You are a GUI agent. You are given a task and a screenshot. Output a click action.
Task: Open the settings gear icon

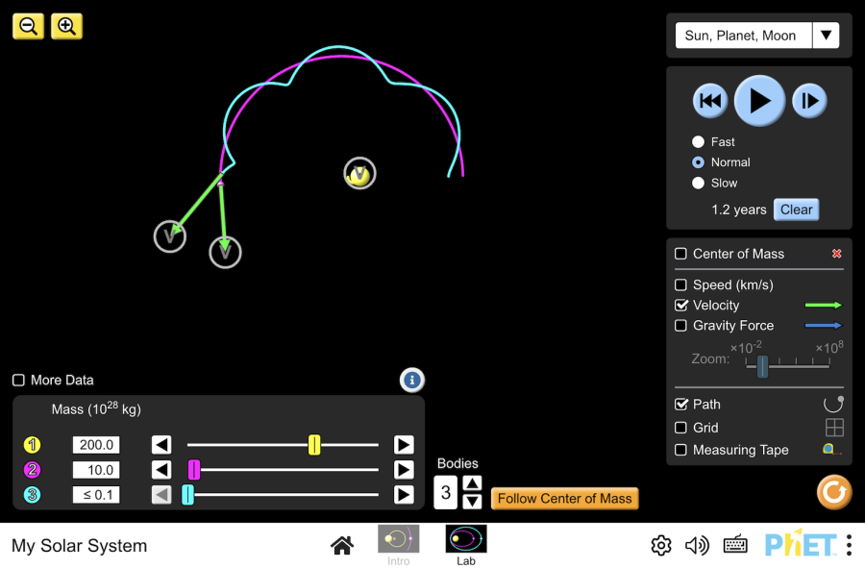pyautogui.click(x=660, y=546)
